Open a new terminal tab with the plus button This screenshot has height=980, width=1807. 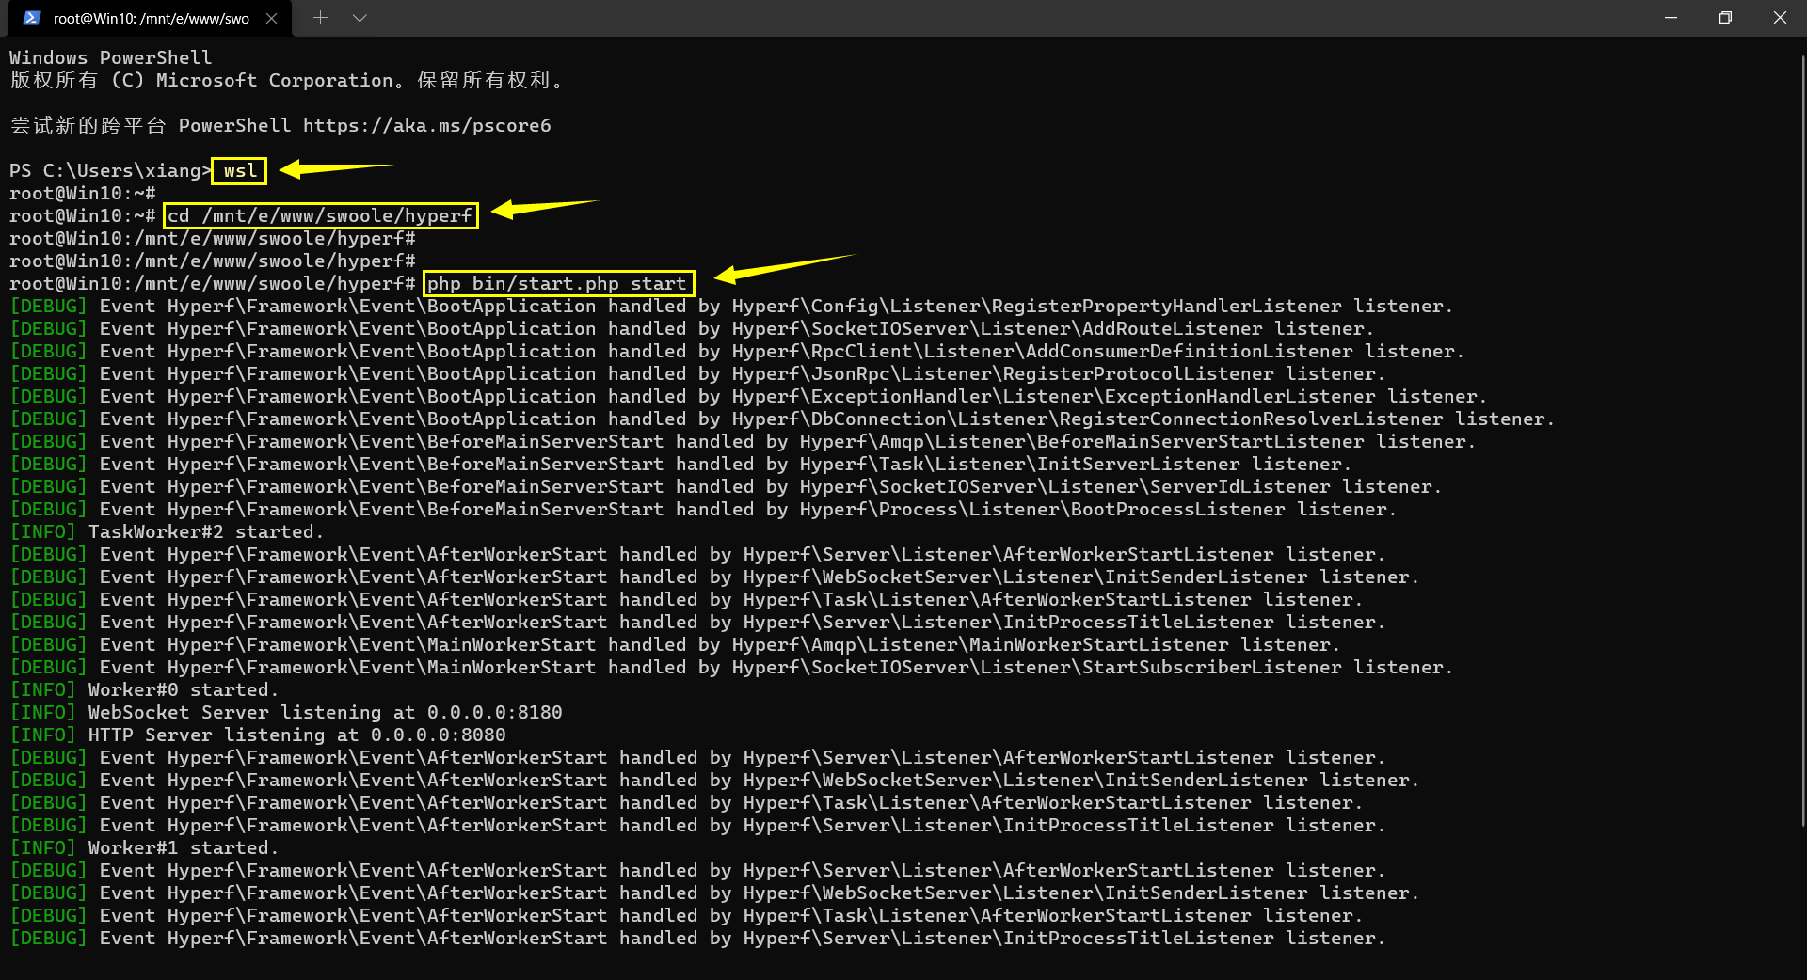point(320,17)
